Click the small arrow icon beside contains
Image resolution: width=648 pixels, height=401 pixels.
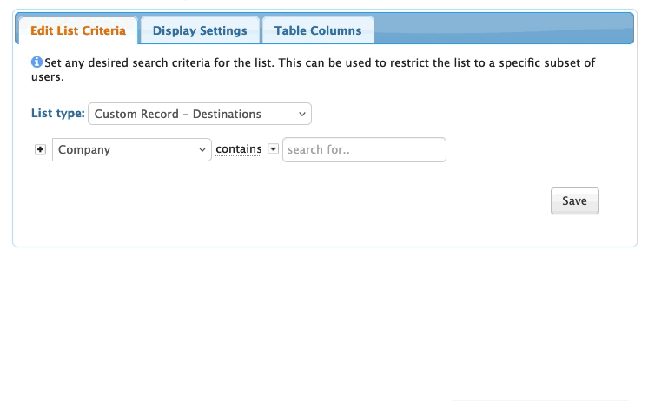273,149
